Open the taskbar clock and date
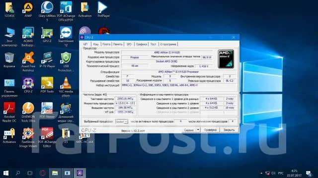Viewport: 318px width, 178px height. [294, 173]
